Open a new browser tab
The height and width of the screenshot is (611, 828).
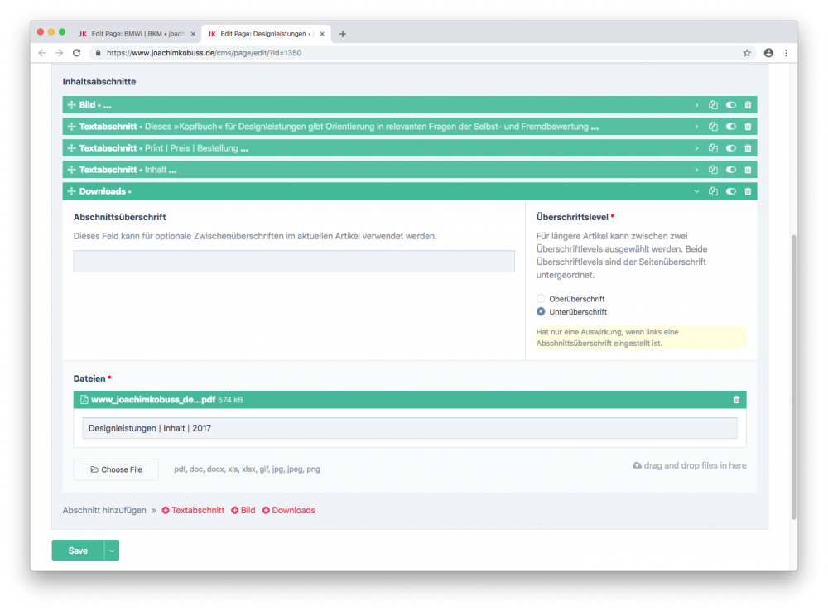343,34
